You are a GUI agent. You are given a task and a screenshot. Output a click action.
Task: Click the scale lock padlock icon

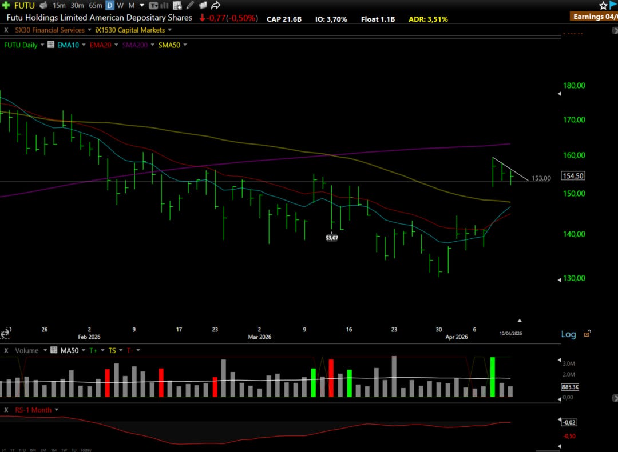pyautogui.click(x=587, y=334)
